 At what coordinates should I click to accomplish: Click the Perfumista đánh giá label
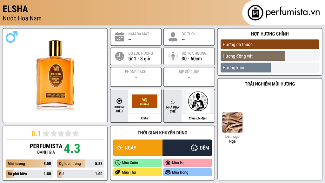(46, 149)
